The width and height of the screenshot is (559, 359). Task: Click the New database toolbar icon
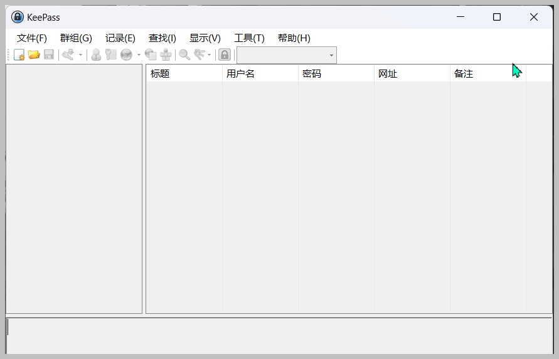tap(19, 55)
